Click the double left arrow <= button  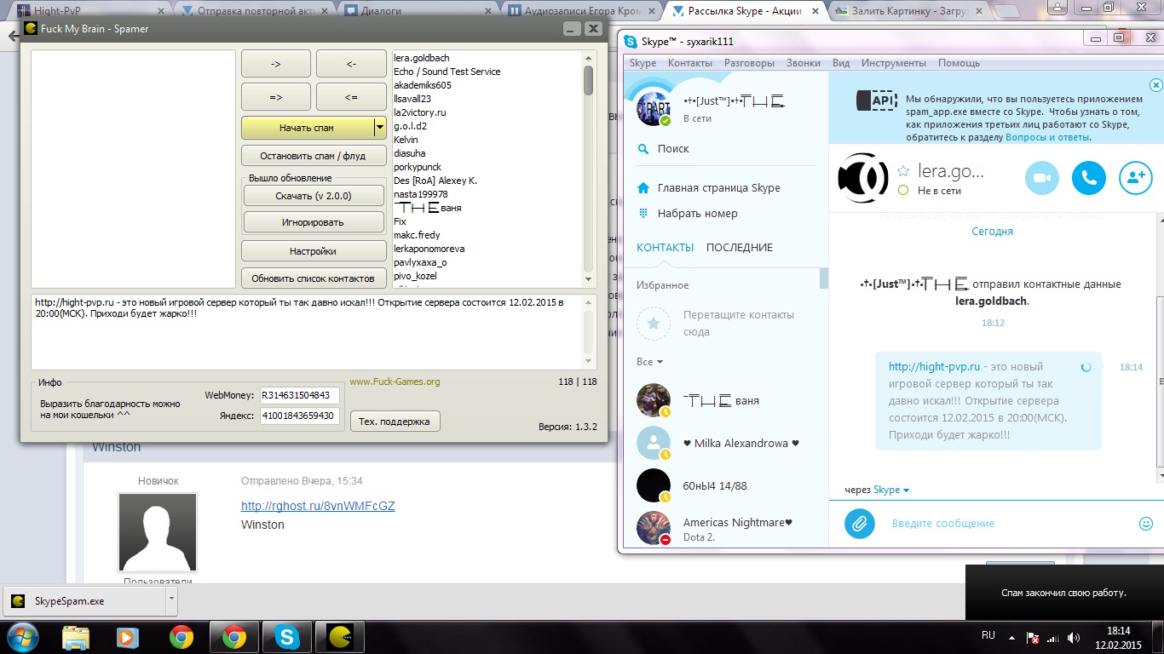point(351,97)
